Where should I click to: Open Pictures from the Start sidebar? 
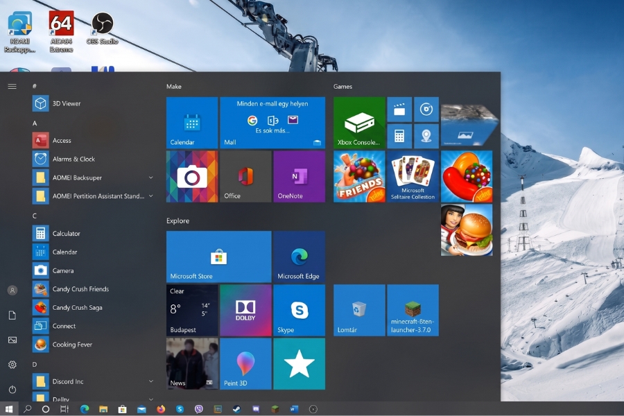click(12, 340)
